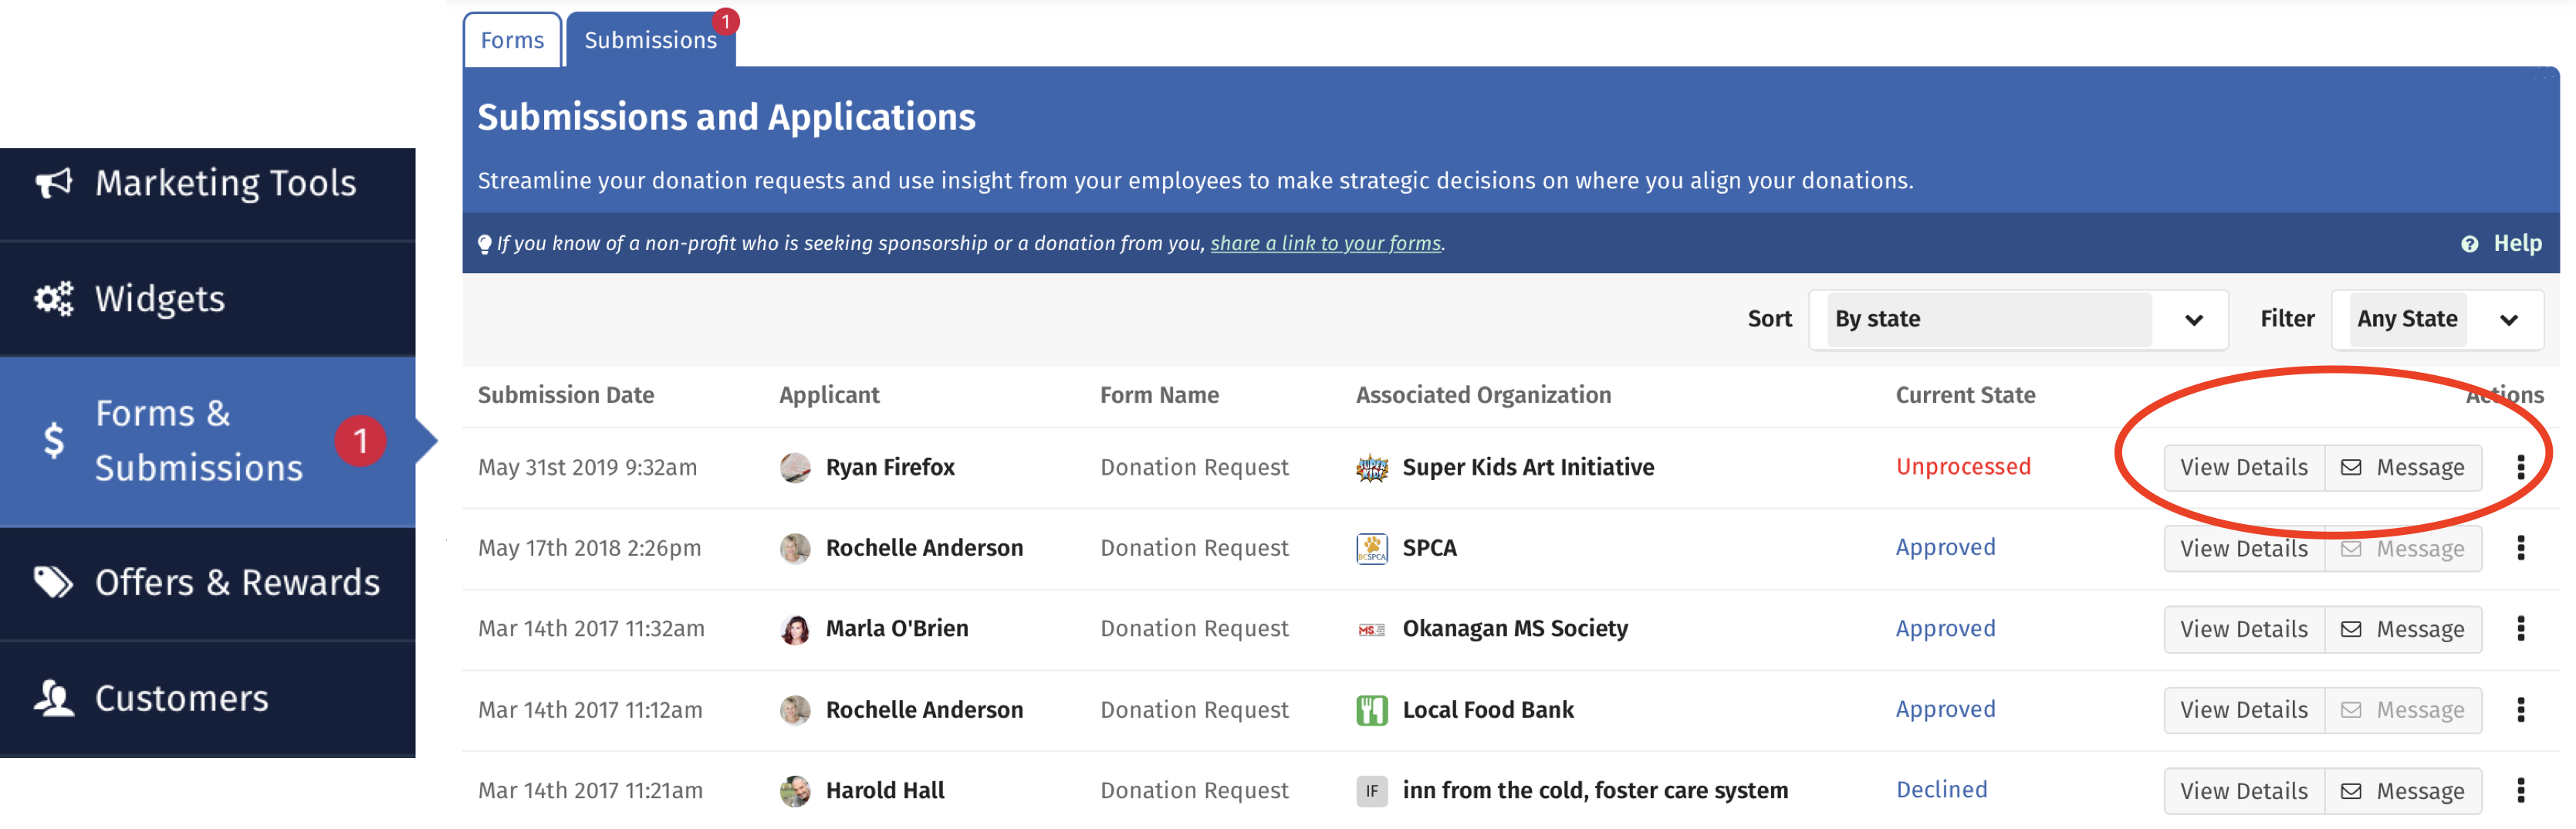
Task: Click the organization name Okanagan MS Society
Action: (x=1515, y=628)
